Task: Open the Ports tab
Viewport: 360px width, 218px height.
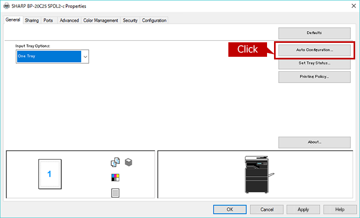Action: [x=48, y=20]
